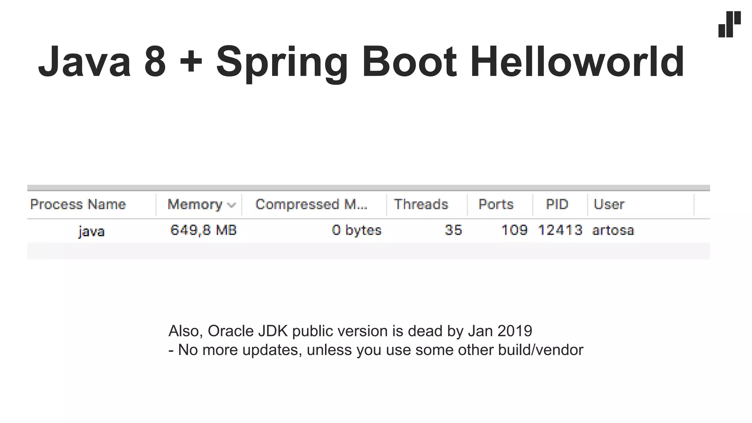Click the 'No more updates' note line
The height and width of the screenshot is (423, 752).
376,350
